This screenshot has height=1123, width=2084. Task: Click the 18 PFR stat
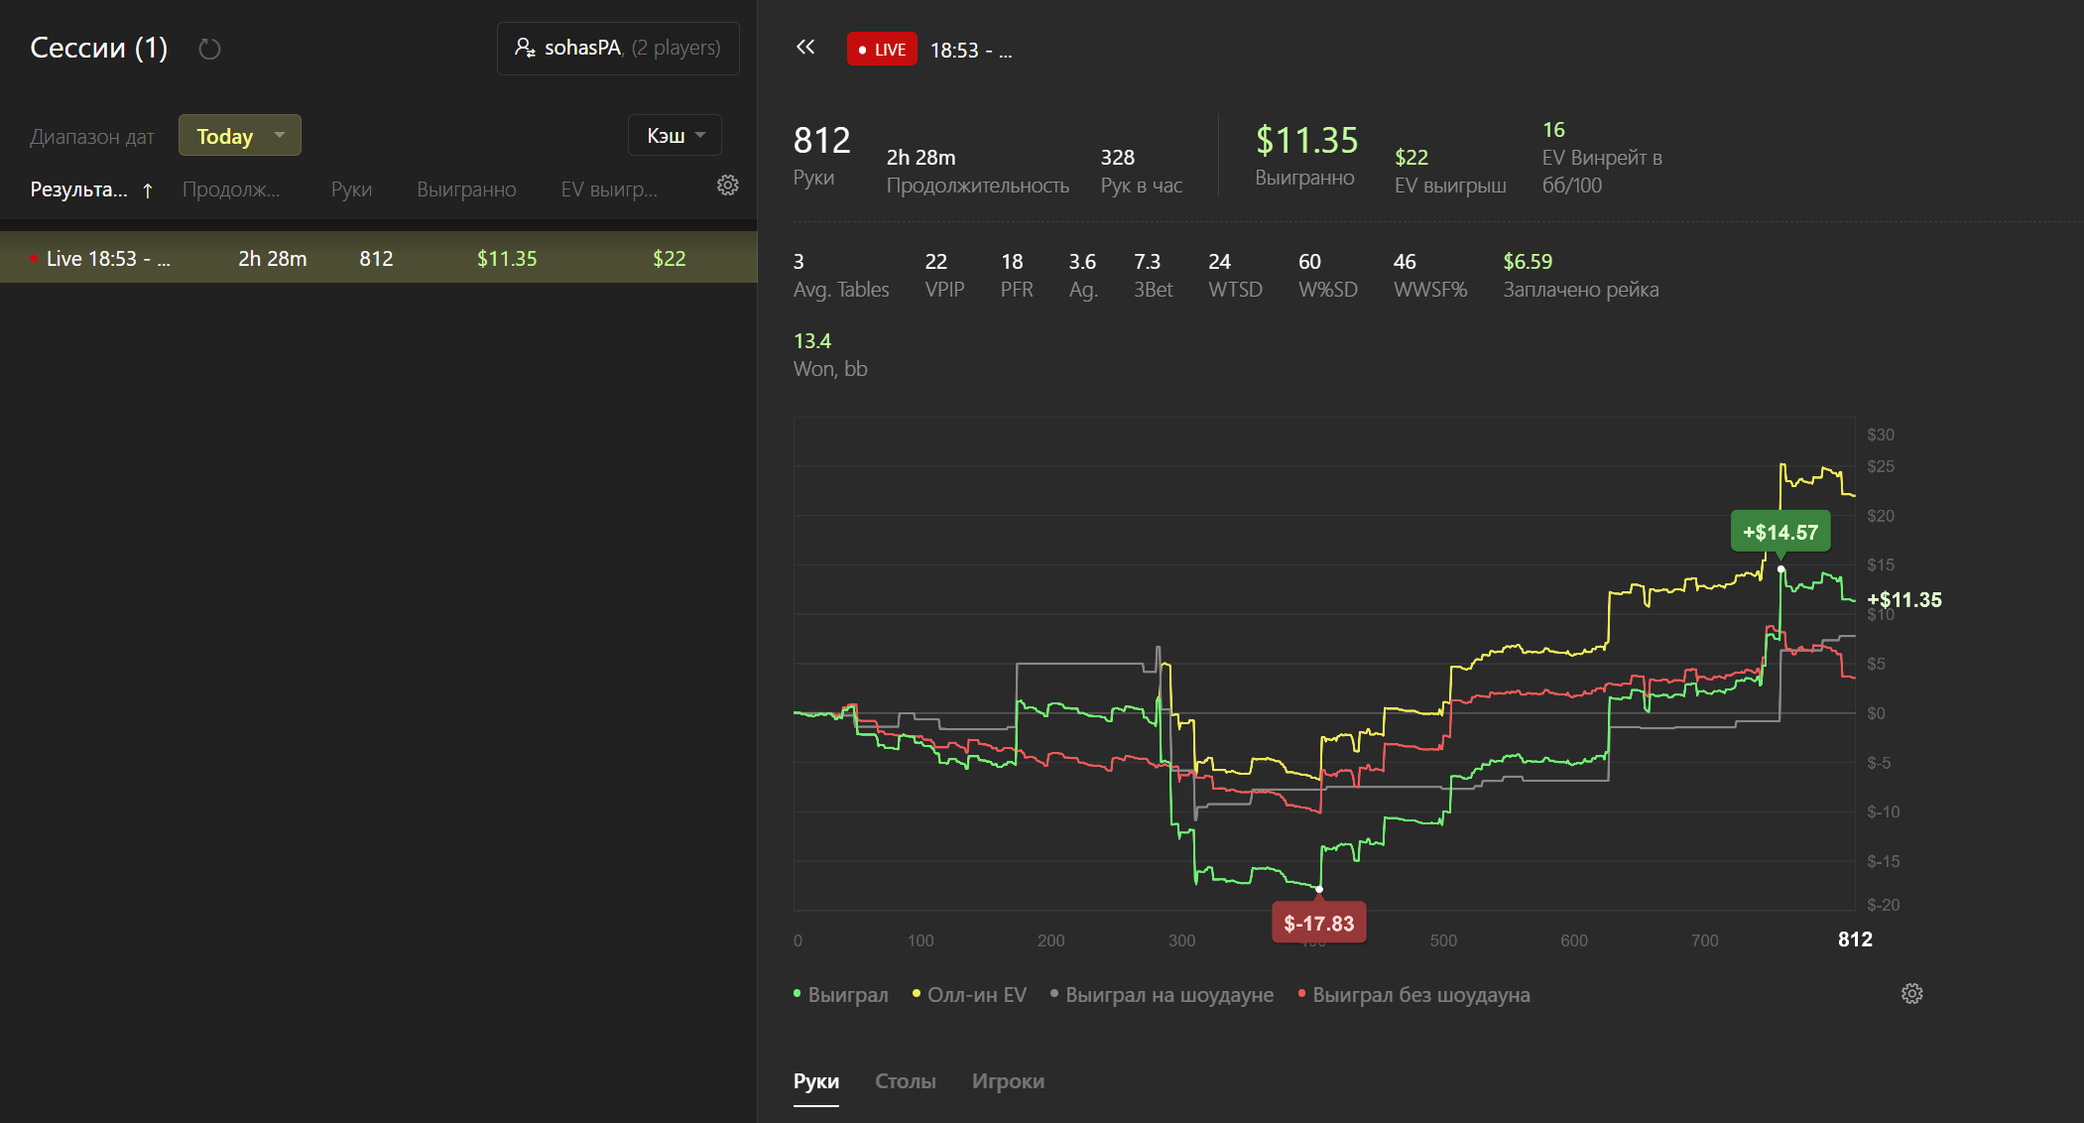click(x=1017, y=276)
